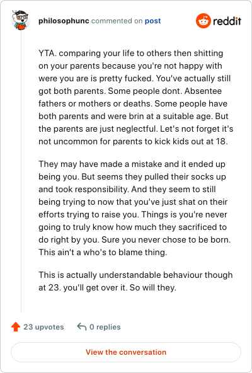Viewport: 252px width, 373px height.
Task: Click the orange Reddit Snoo logo
Action: (x=203, y=21)
